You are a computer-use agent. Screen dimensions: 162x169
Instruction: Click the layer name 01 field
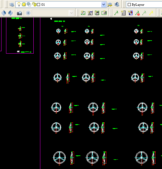(x=43, y=5)
